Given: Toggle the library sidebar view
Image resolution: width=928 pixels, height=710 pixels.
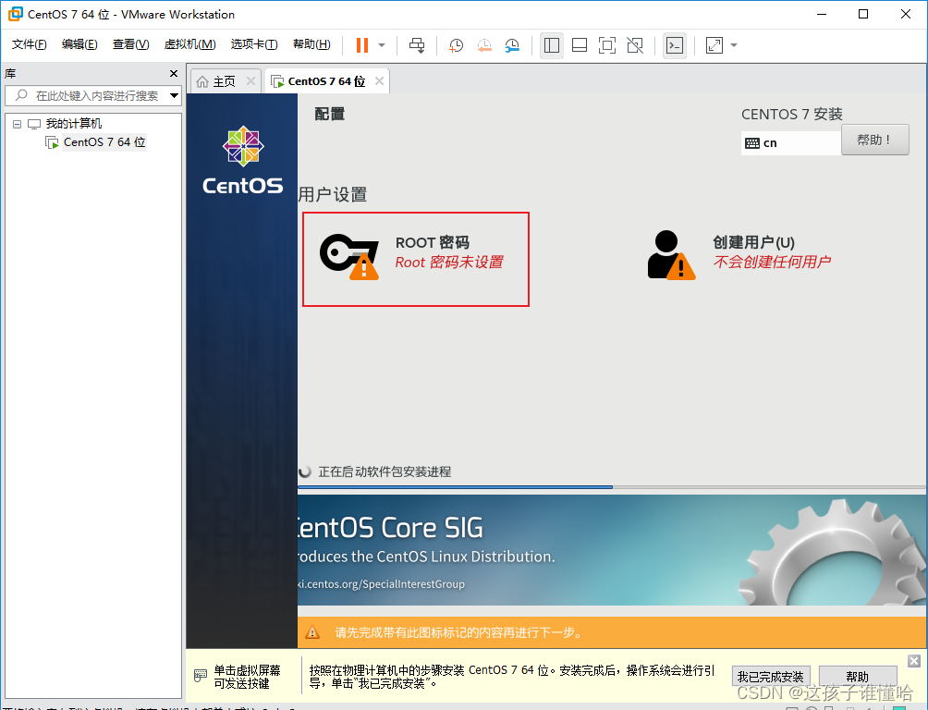Looking at the screenshot, I should (552, 45).
